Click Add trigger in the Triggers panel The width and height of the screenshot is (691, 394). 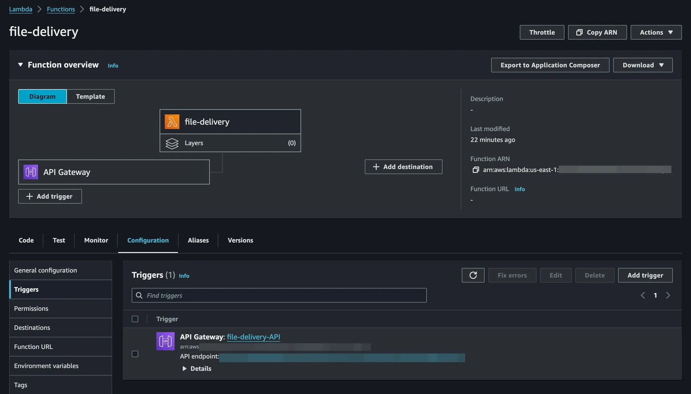click(645, 275)
